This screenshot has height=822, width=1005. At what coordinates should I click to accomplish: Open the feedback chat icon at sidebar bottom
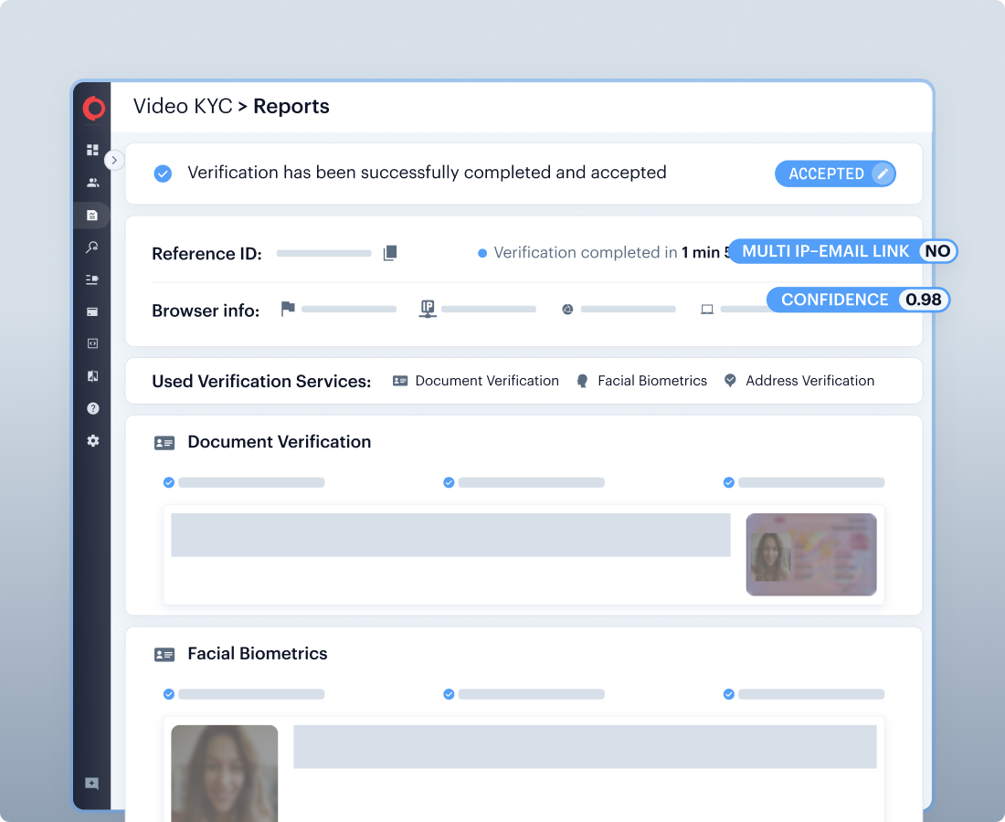(92, 784)
